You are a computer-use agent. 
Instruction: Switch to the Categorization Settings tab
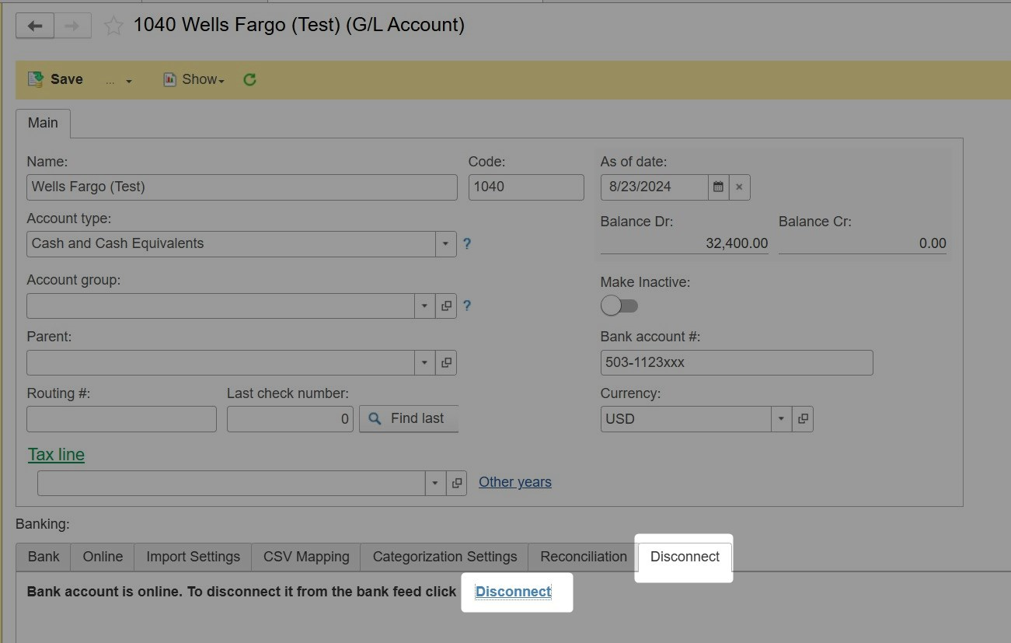(444, 557)
